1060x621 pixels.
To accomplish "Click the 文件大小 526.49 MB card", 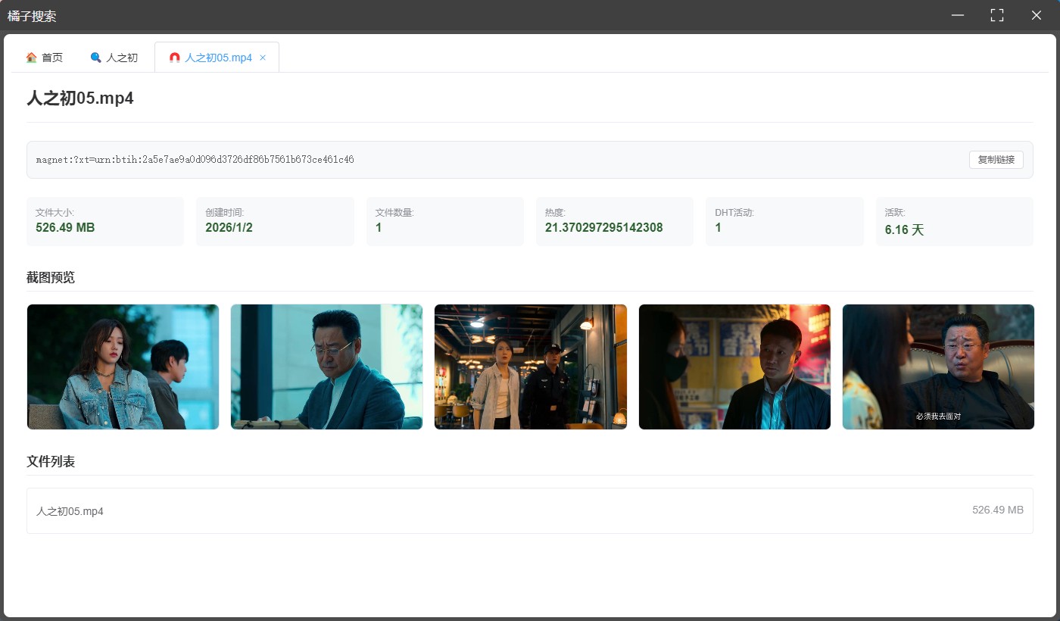I will pyautogui.click(x=105, y=221).
